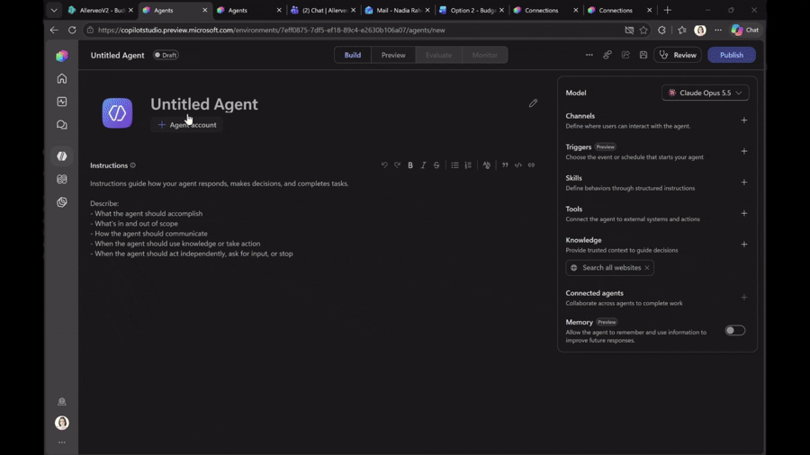This screenshot has width=810, height=455.
Task: Redo instructions edit
Action: 397,165
